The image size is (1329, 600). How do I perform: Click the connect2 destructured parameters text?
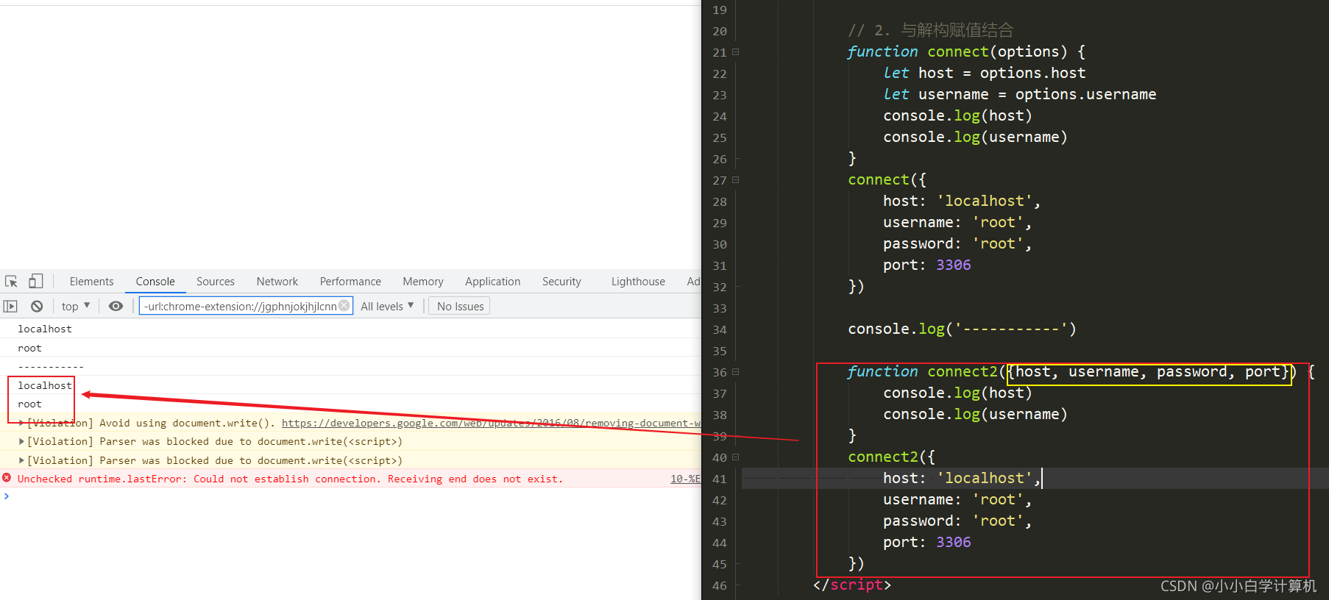tap(1148, 371)
